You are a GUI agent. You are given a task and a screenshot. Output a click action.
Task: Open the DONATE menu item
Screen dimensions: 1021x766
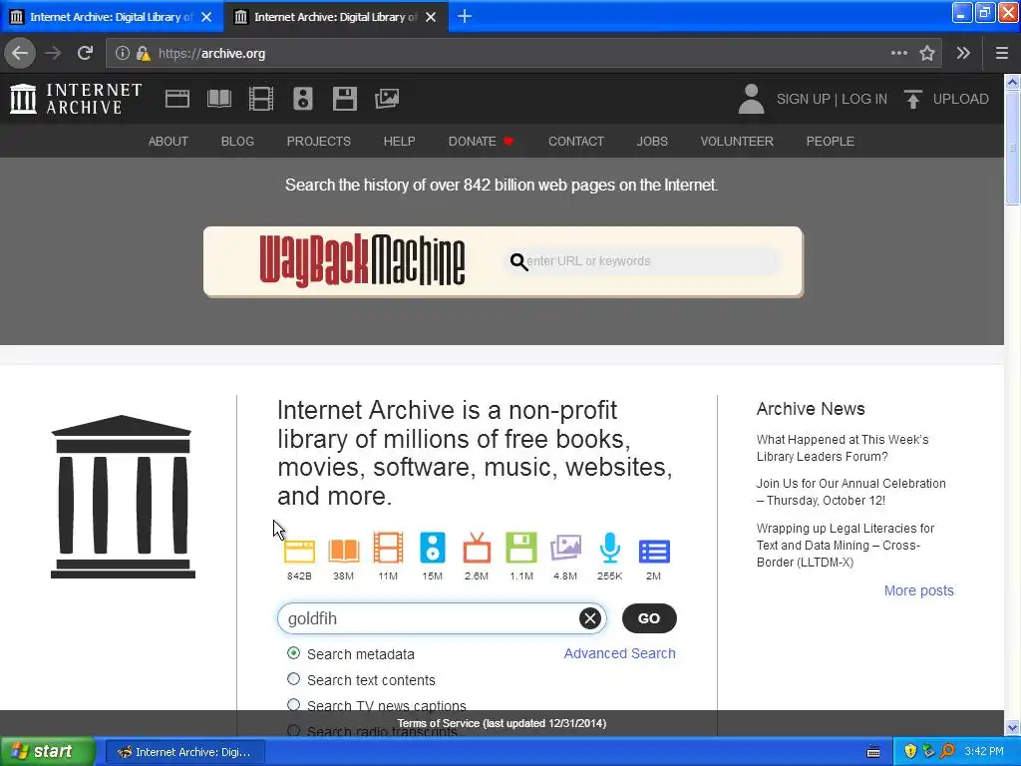point(481,142)
